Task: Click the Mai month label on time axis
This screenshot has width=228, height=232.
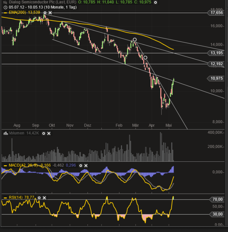Action: 169,125
